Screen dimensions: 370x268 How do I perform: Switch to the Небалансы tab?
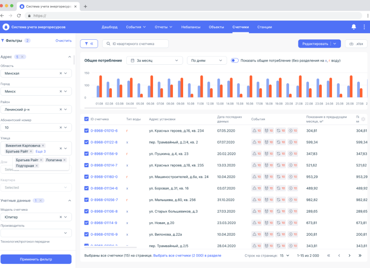[191, 27]
